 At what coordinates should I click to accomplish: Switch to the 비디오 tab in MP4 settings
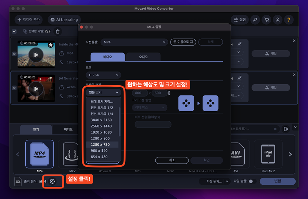click(x=108, y=57)
